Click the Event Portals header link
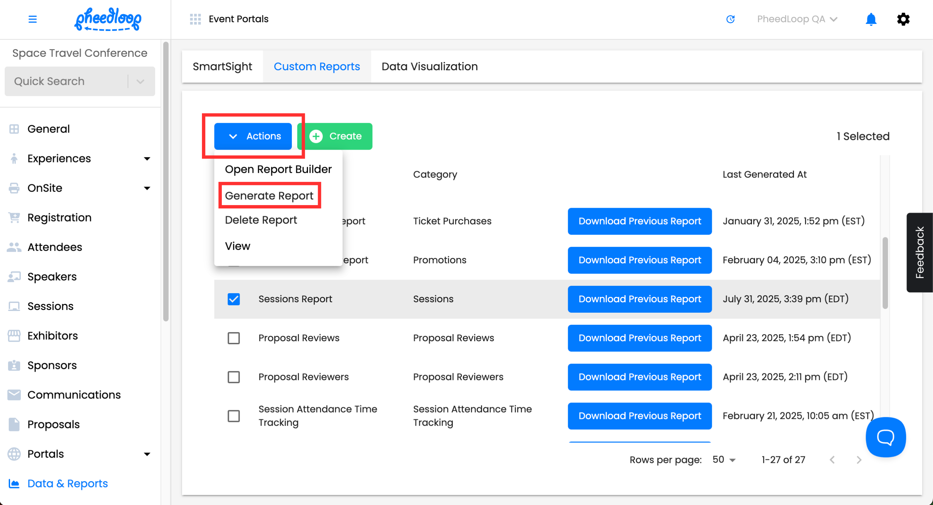 [x=239, y=19]
